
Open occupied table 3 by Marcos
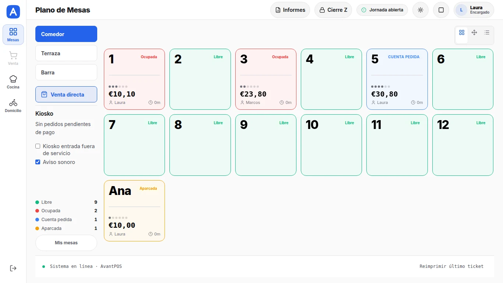(266, 79)
